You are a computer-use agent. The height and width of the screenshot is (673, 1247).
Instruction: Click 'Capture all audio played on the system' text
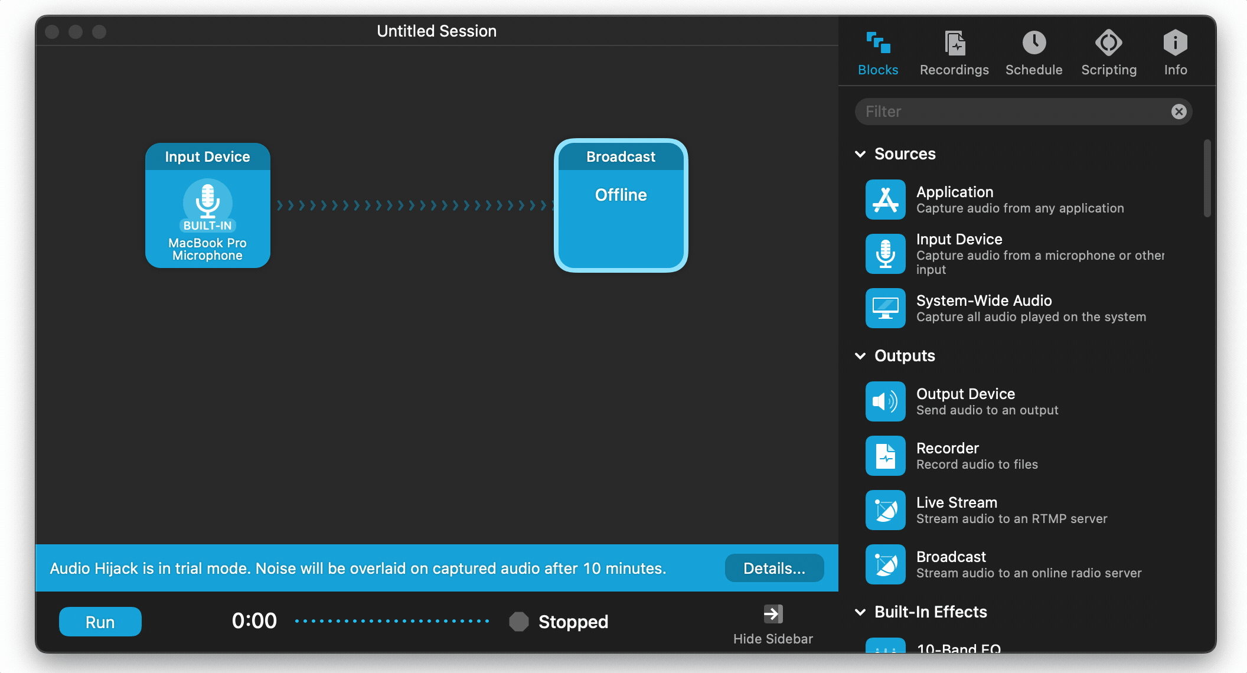coord(1031,317)
